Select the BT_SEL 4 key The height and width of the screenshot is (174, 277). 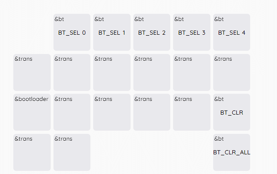(x=232, y=32)
